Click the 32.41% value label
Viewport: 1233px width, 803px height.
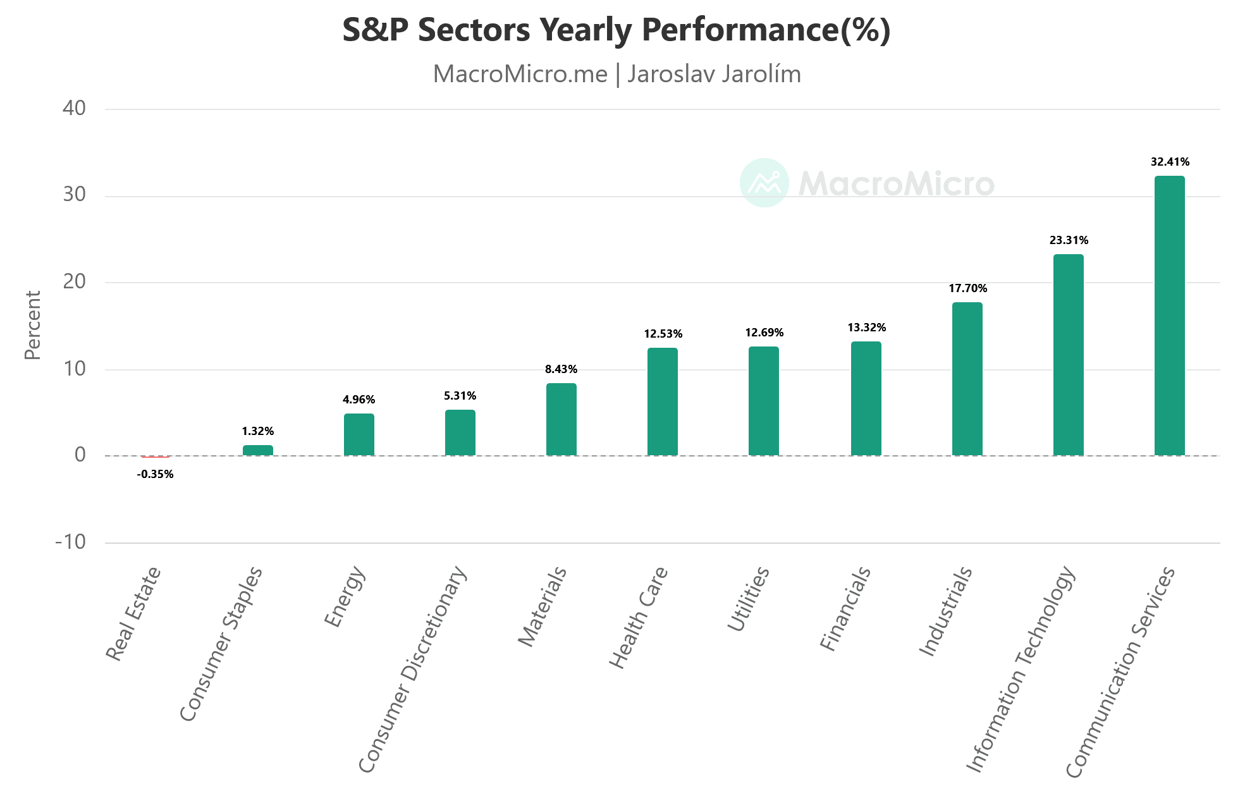[1169, 162]
